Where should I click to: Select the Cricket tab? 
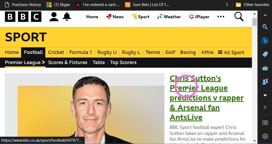(56, 52)
